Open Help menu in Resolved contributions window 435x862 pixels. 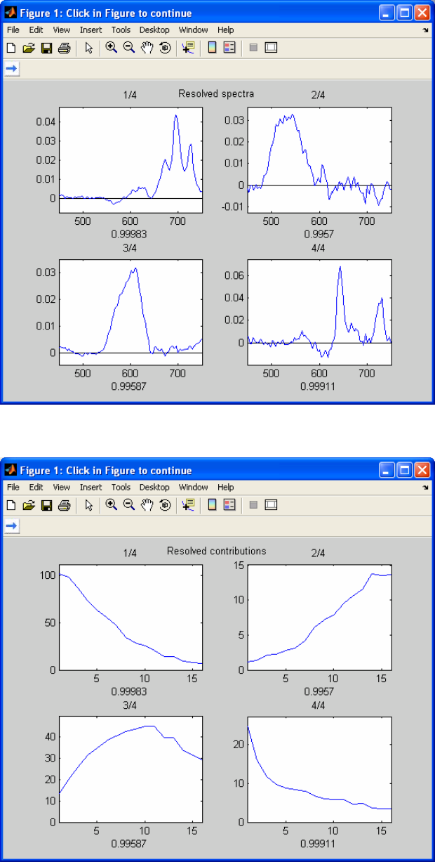pos(225,487)
